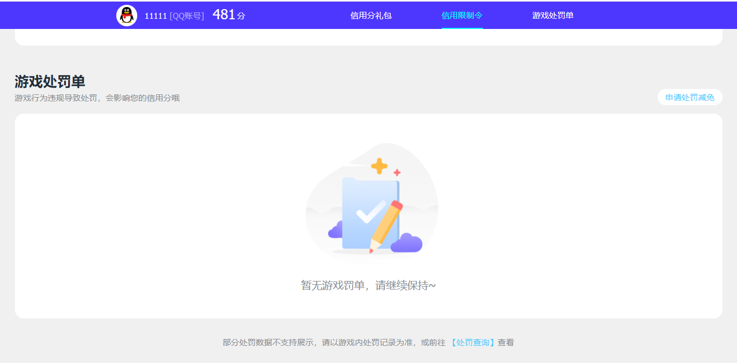Open the 【处罚查询】 link
The width and height of the screenshot is (737, 363).
472,342
